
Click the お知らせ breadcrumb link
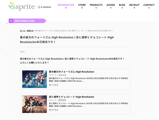click(30, 31)
